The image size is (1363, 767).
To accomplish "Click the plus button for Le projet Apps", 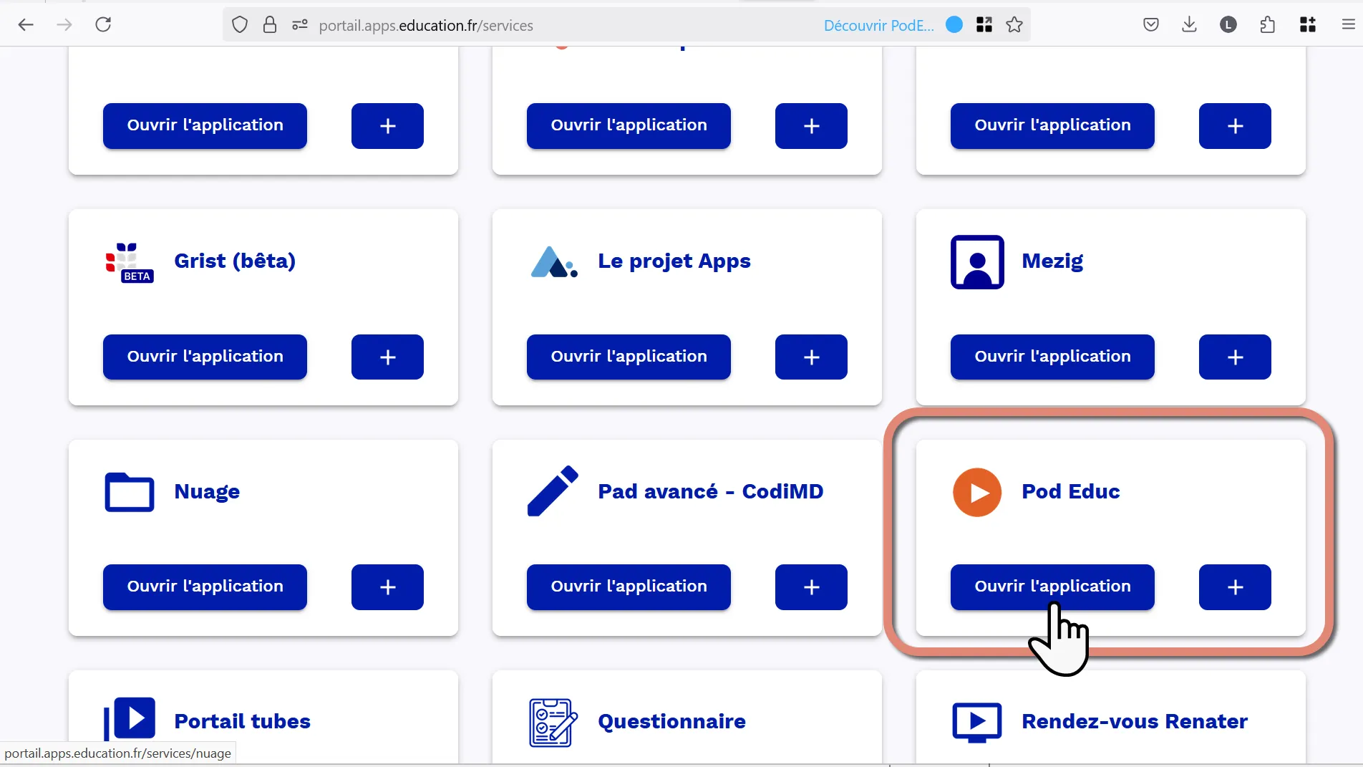I will pos(811,357).
